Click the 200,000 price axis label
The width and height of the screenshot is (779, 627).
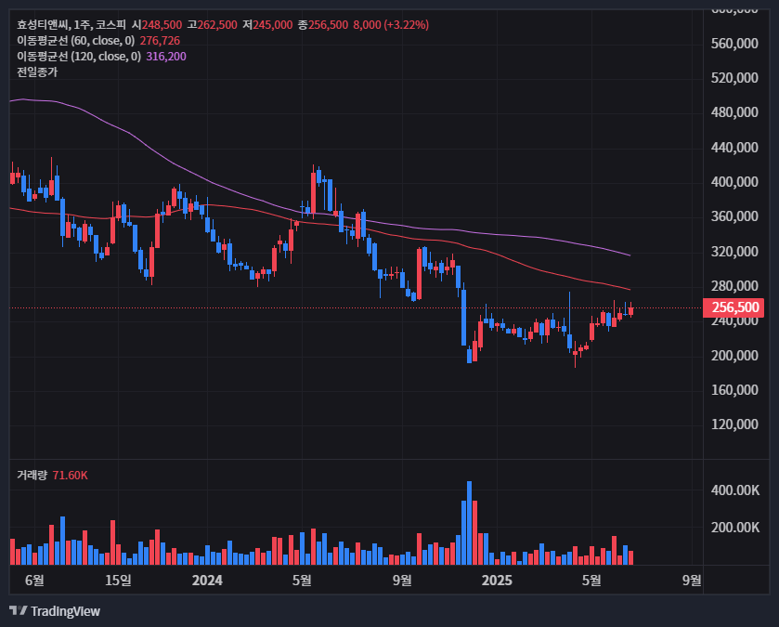coord(734,355)
